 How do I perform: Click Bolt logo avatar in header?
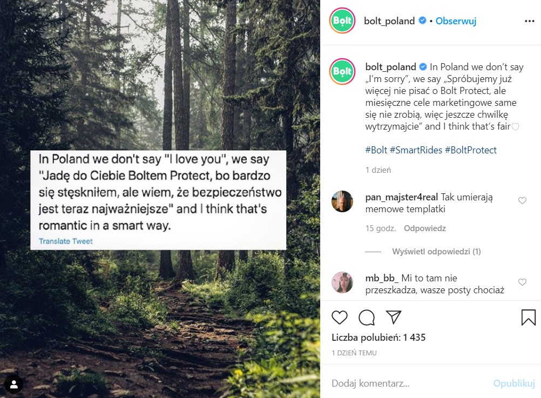point(342,22)
